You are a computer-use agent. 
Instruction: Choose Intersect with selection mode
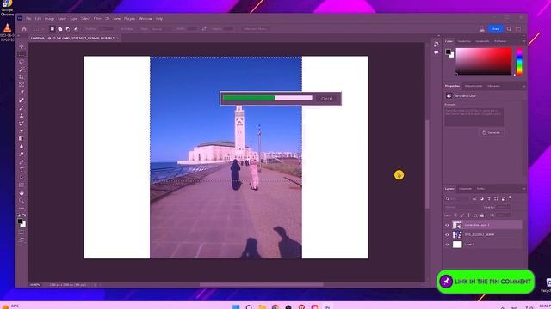[x=75, y=29]
